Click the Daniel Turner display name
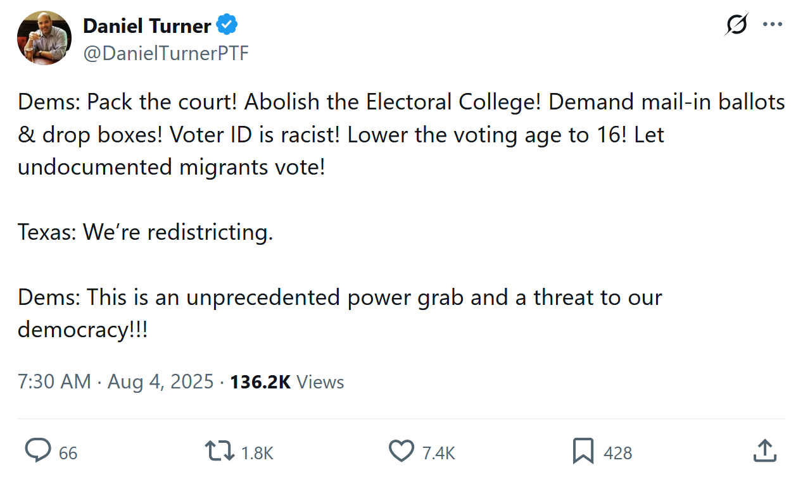 tap(147, 26)
